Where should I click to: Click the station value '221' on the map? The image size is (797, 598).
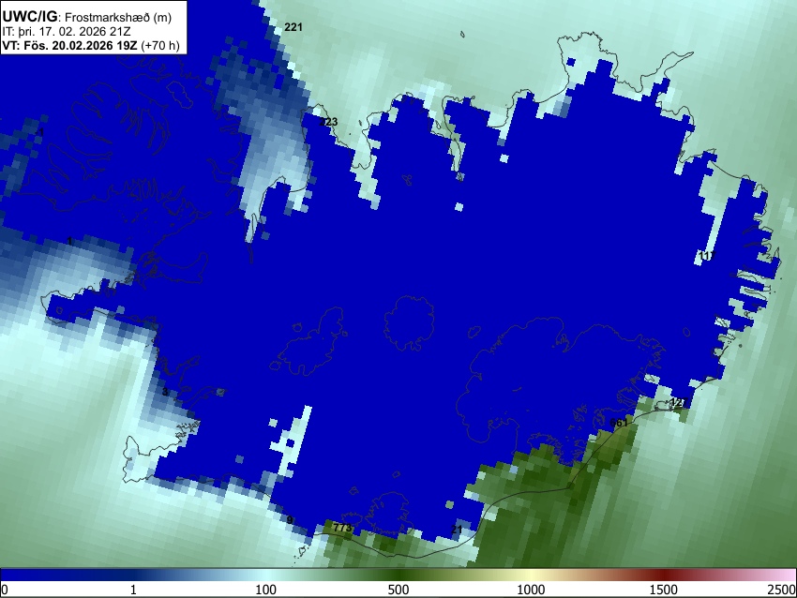click(293, 27)
